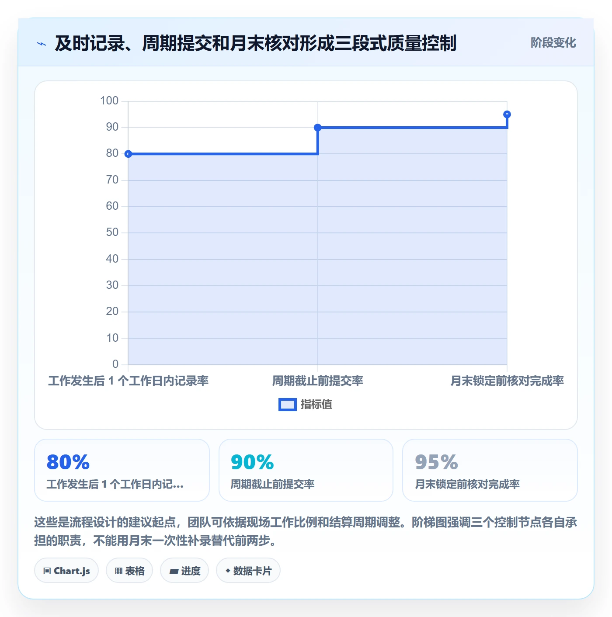Screen dimensions: 612x617
Task: Open the 90% 周期截止前提交率 card
Action: tap(306, 470)
